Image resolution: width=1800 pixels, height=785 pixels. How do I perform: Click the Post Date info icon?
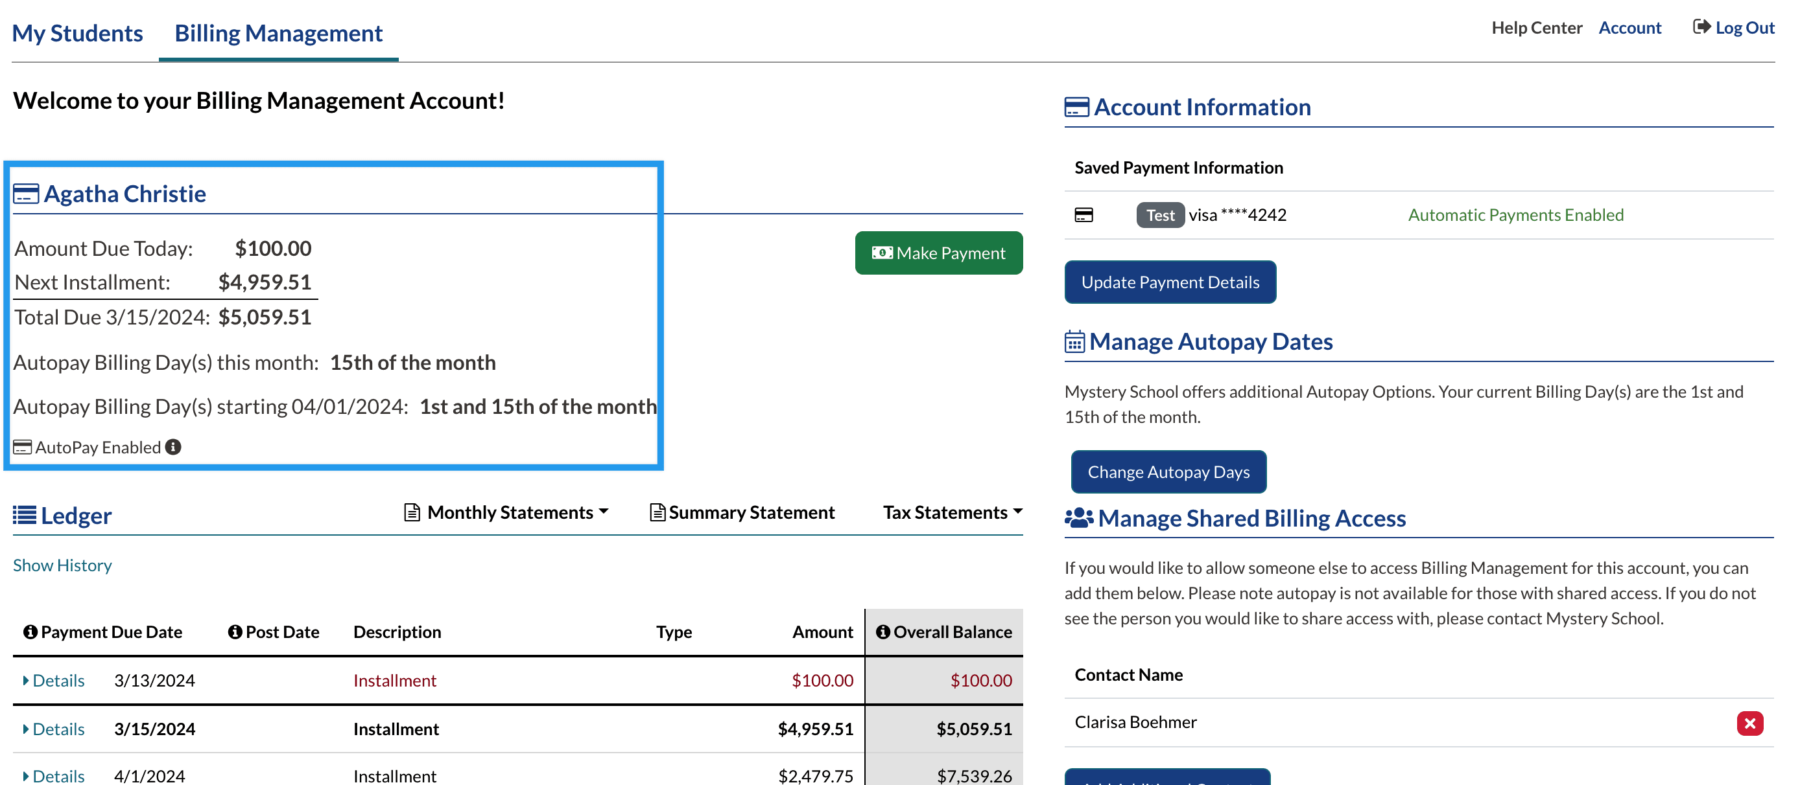coord(235,632)
